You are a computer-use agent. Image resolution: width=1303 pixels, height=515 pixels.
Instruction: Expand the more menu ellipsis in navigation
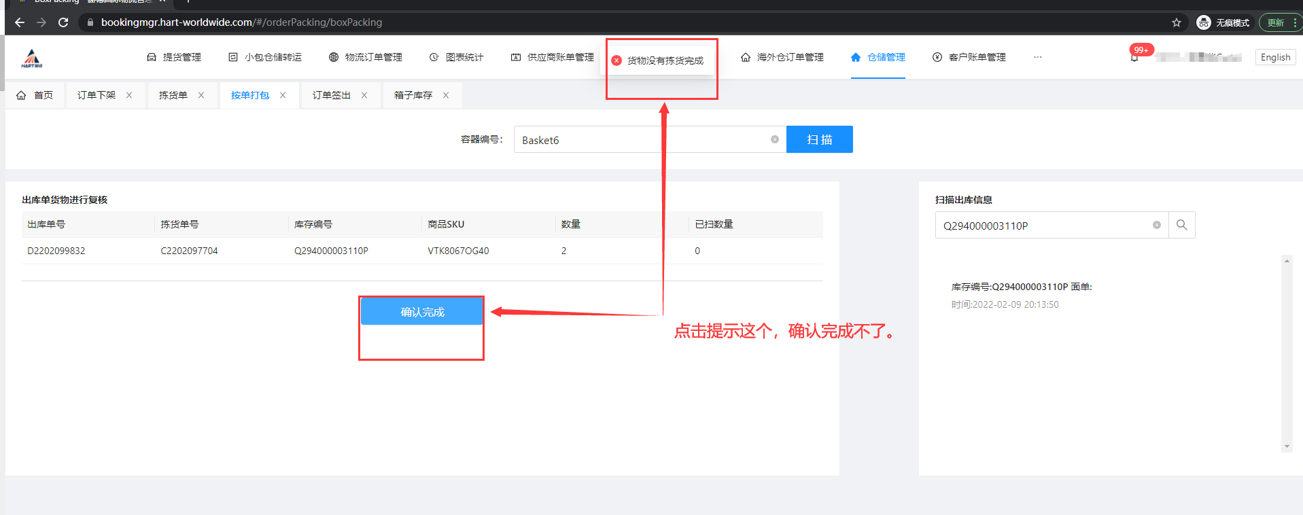[1037, 57]
